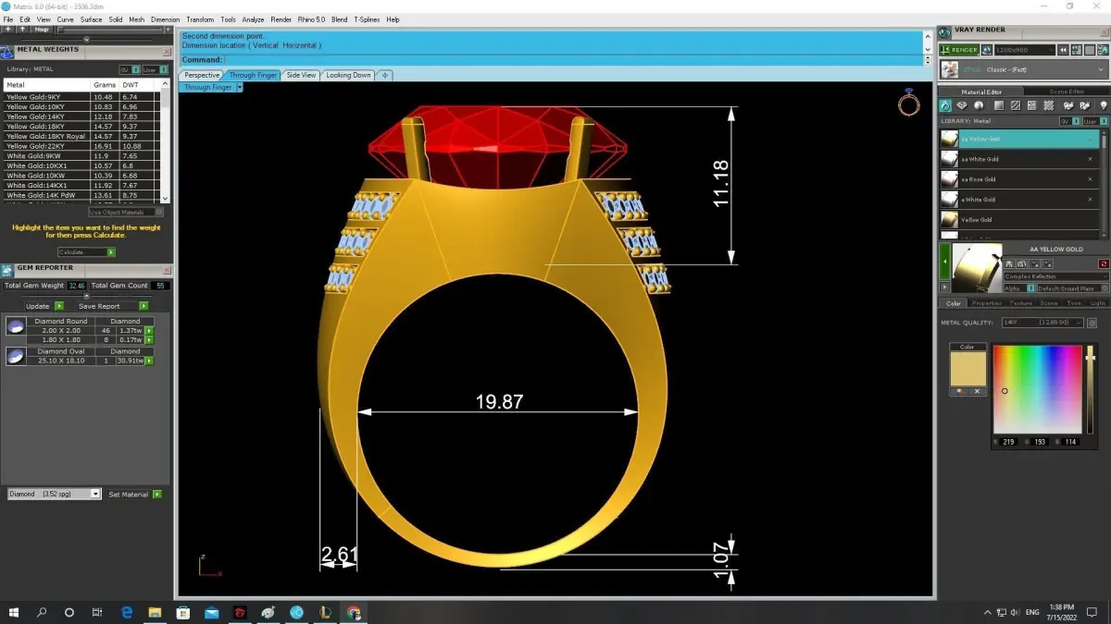
Task: Click the Calculate button in Metal Weights
Action: pyautogui.click(x=85, y=251)
